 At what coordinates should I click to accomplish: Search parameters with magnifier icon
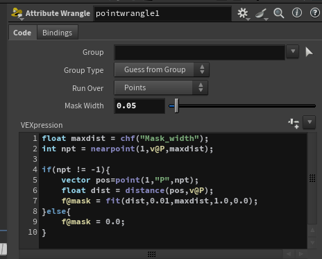click(279, 13)
